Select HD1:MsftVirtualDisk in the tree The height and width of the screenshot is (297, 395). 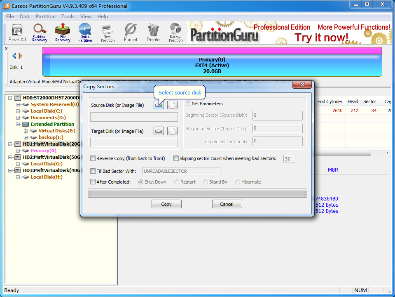(51, 144)
